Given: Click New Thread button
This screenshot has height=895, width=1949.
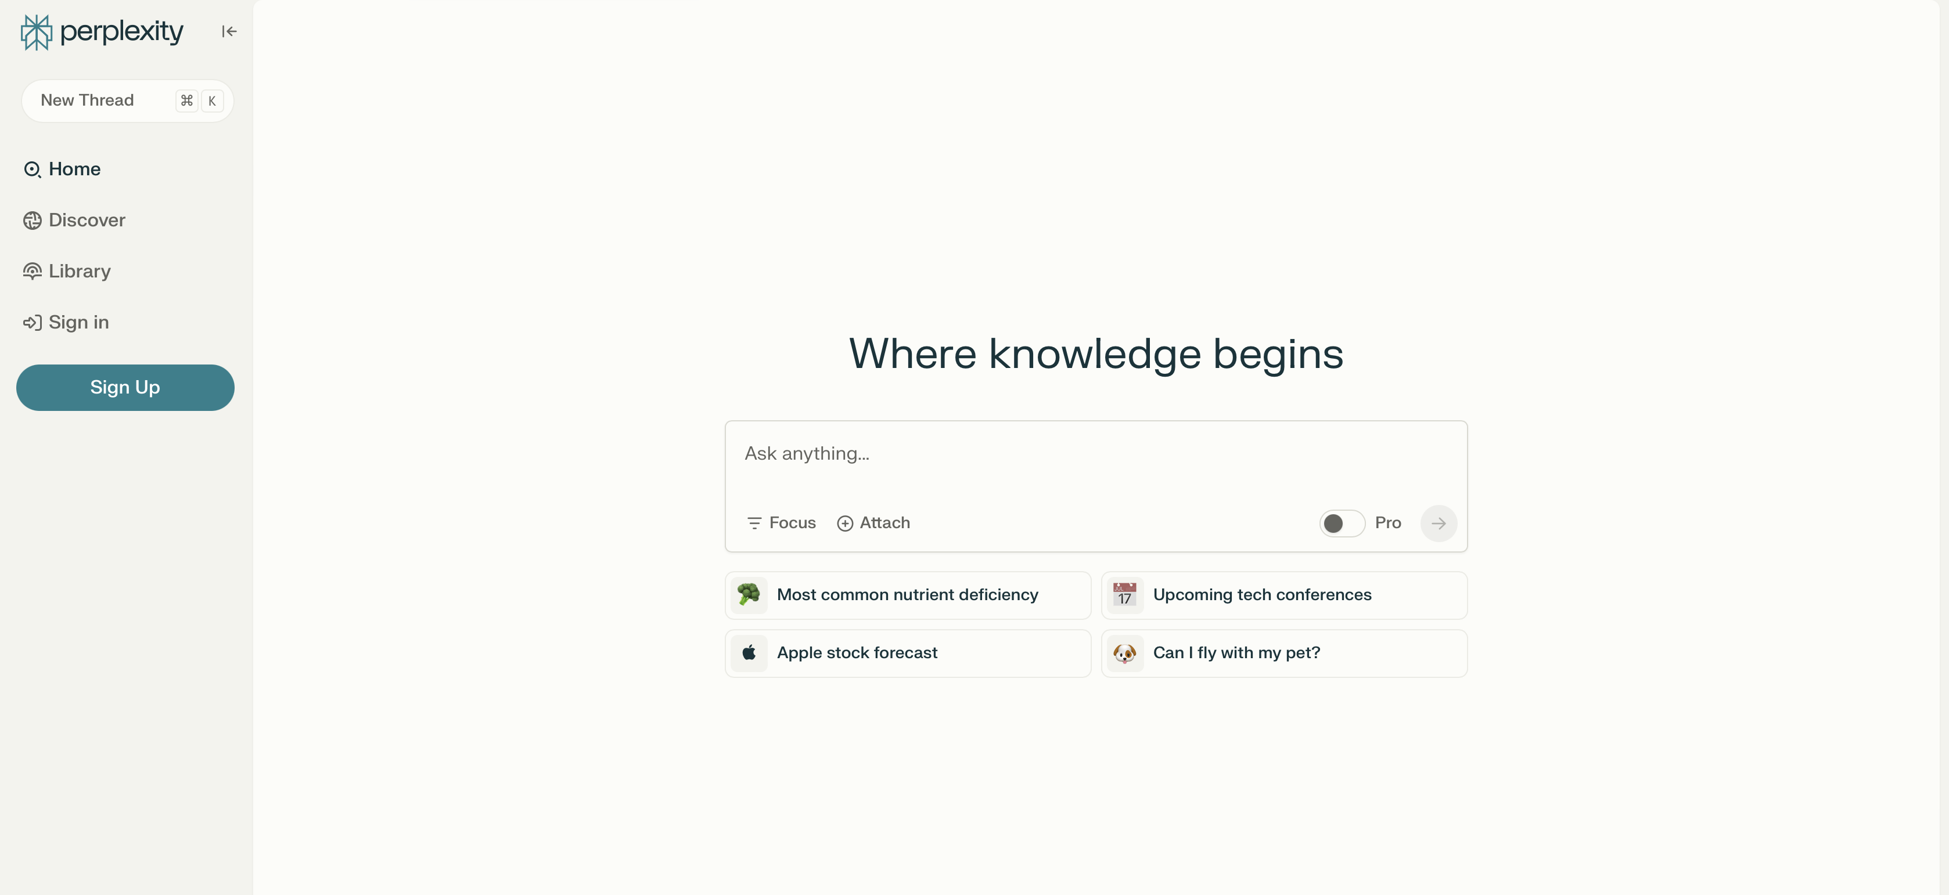Looking at the screenshot, I should coord(125,99).
